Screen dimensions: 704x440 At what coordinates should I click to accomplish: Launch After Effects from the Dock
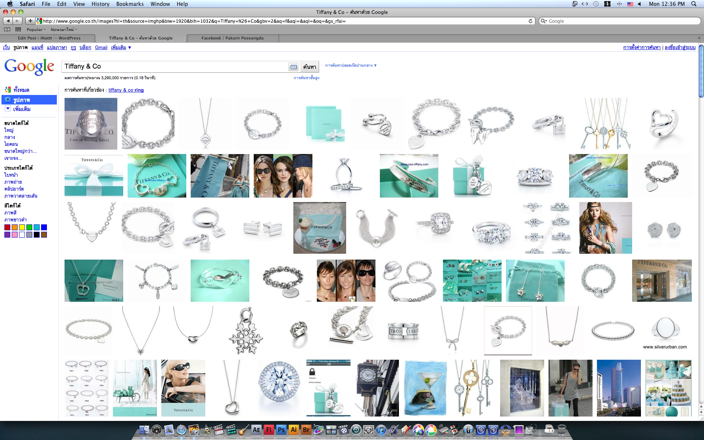point(256,430)
